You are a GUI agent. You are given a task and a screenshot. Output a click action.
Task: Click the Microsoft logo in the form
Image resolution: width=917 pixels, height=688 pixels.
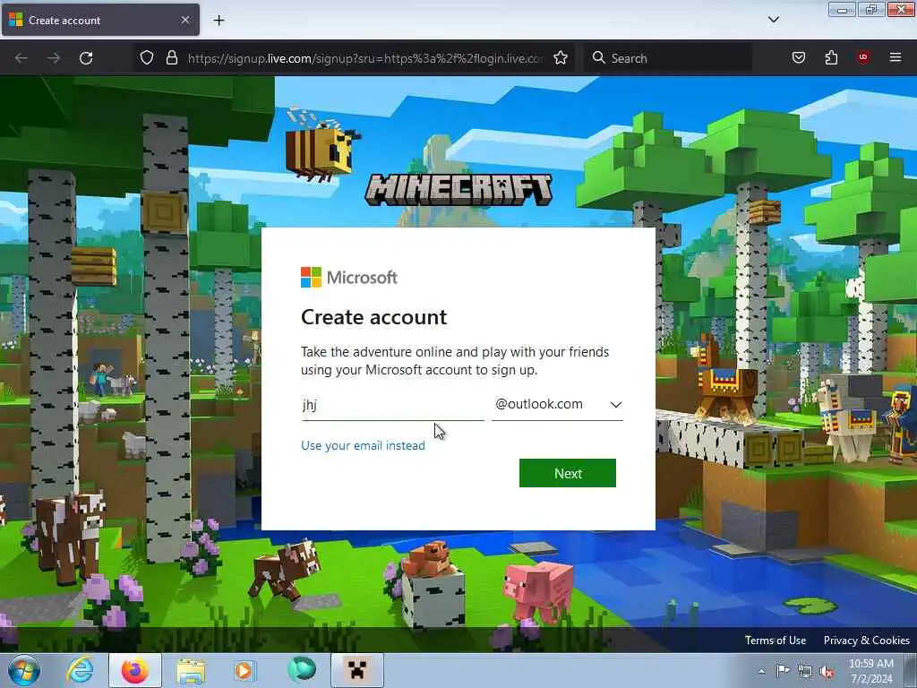point(349,278)
